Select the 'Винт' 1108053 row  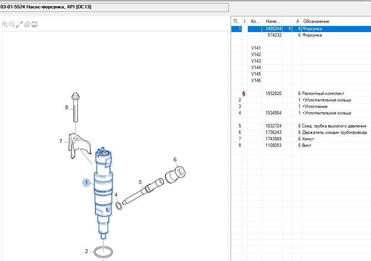tap(306, 145)
